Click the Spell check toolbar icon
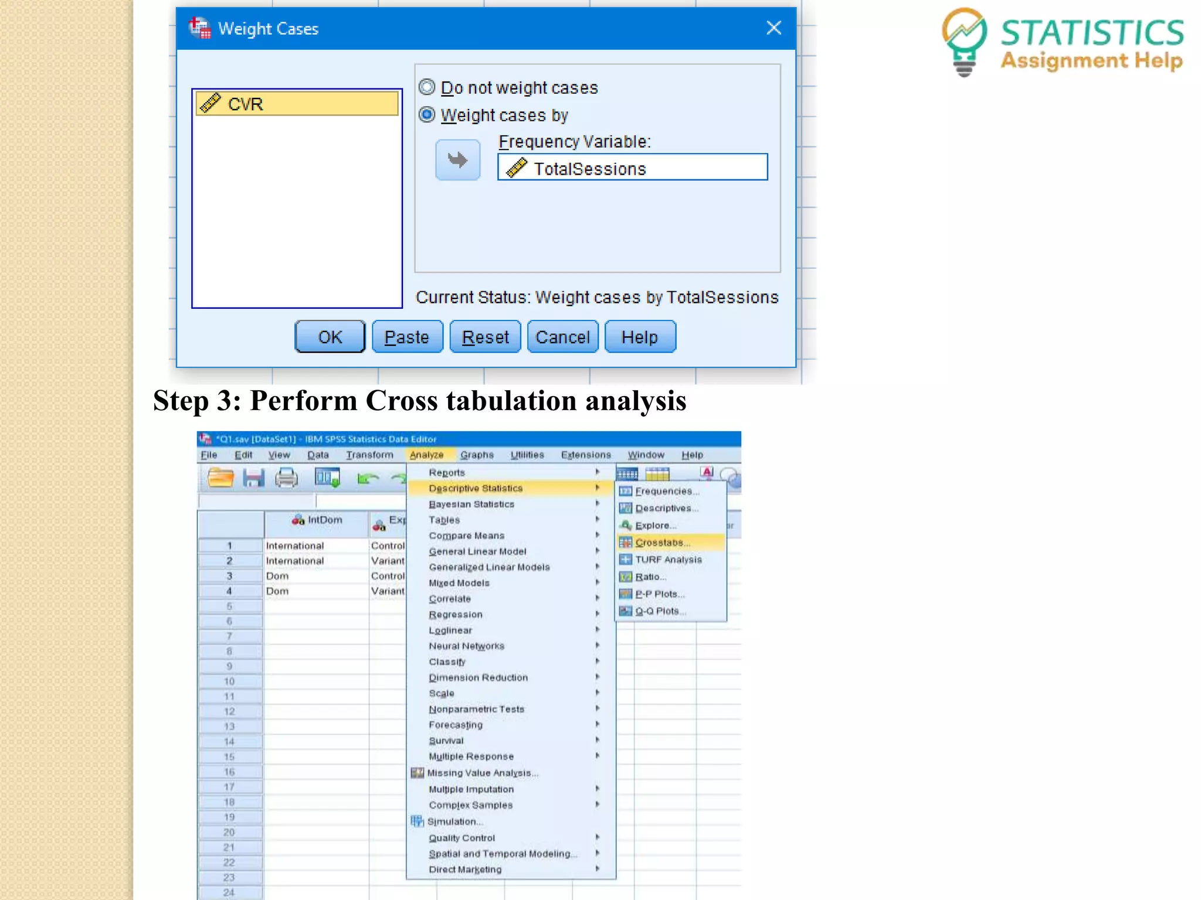Image resolution: width=1201 pixels, height=900 pixels. tap(707, 473)
